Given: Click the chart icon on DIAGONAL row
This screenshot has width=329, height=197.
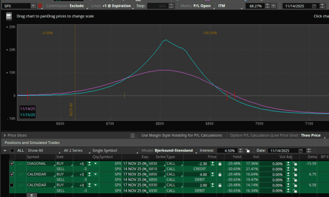Looking at the screenshot, I should [x=21, y=163].
